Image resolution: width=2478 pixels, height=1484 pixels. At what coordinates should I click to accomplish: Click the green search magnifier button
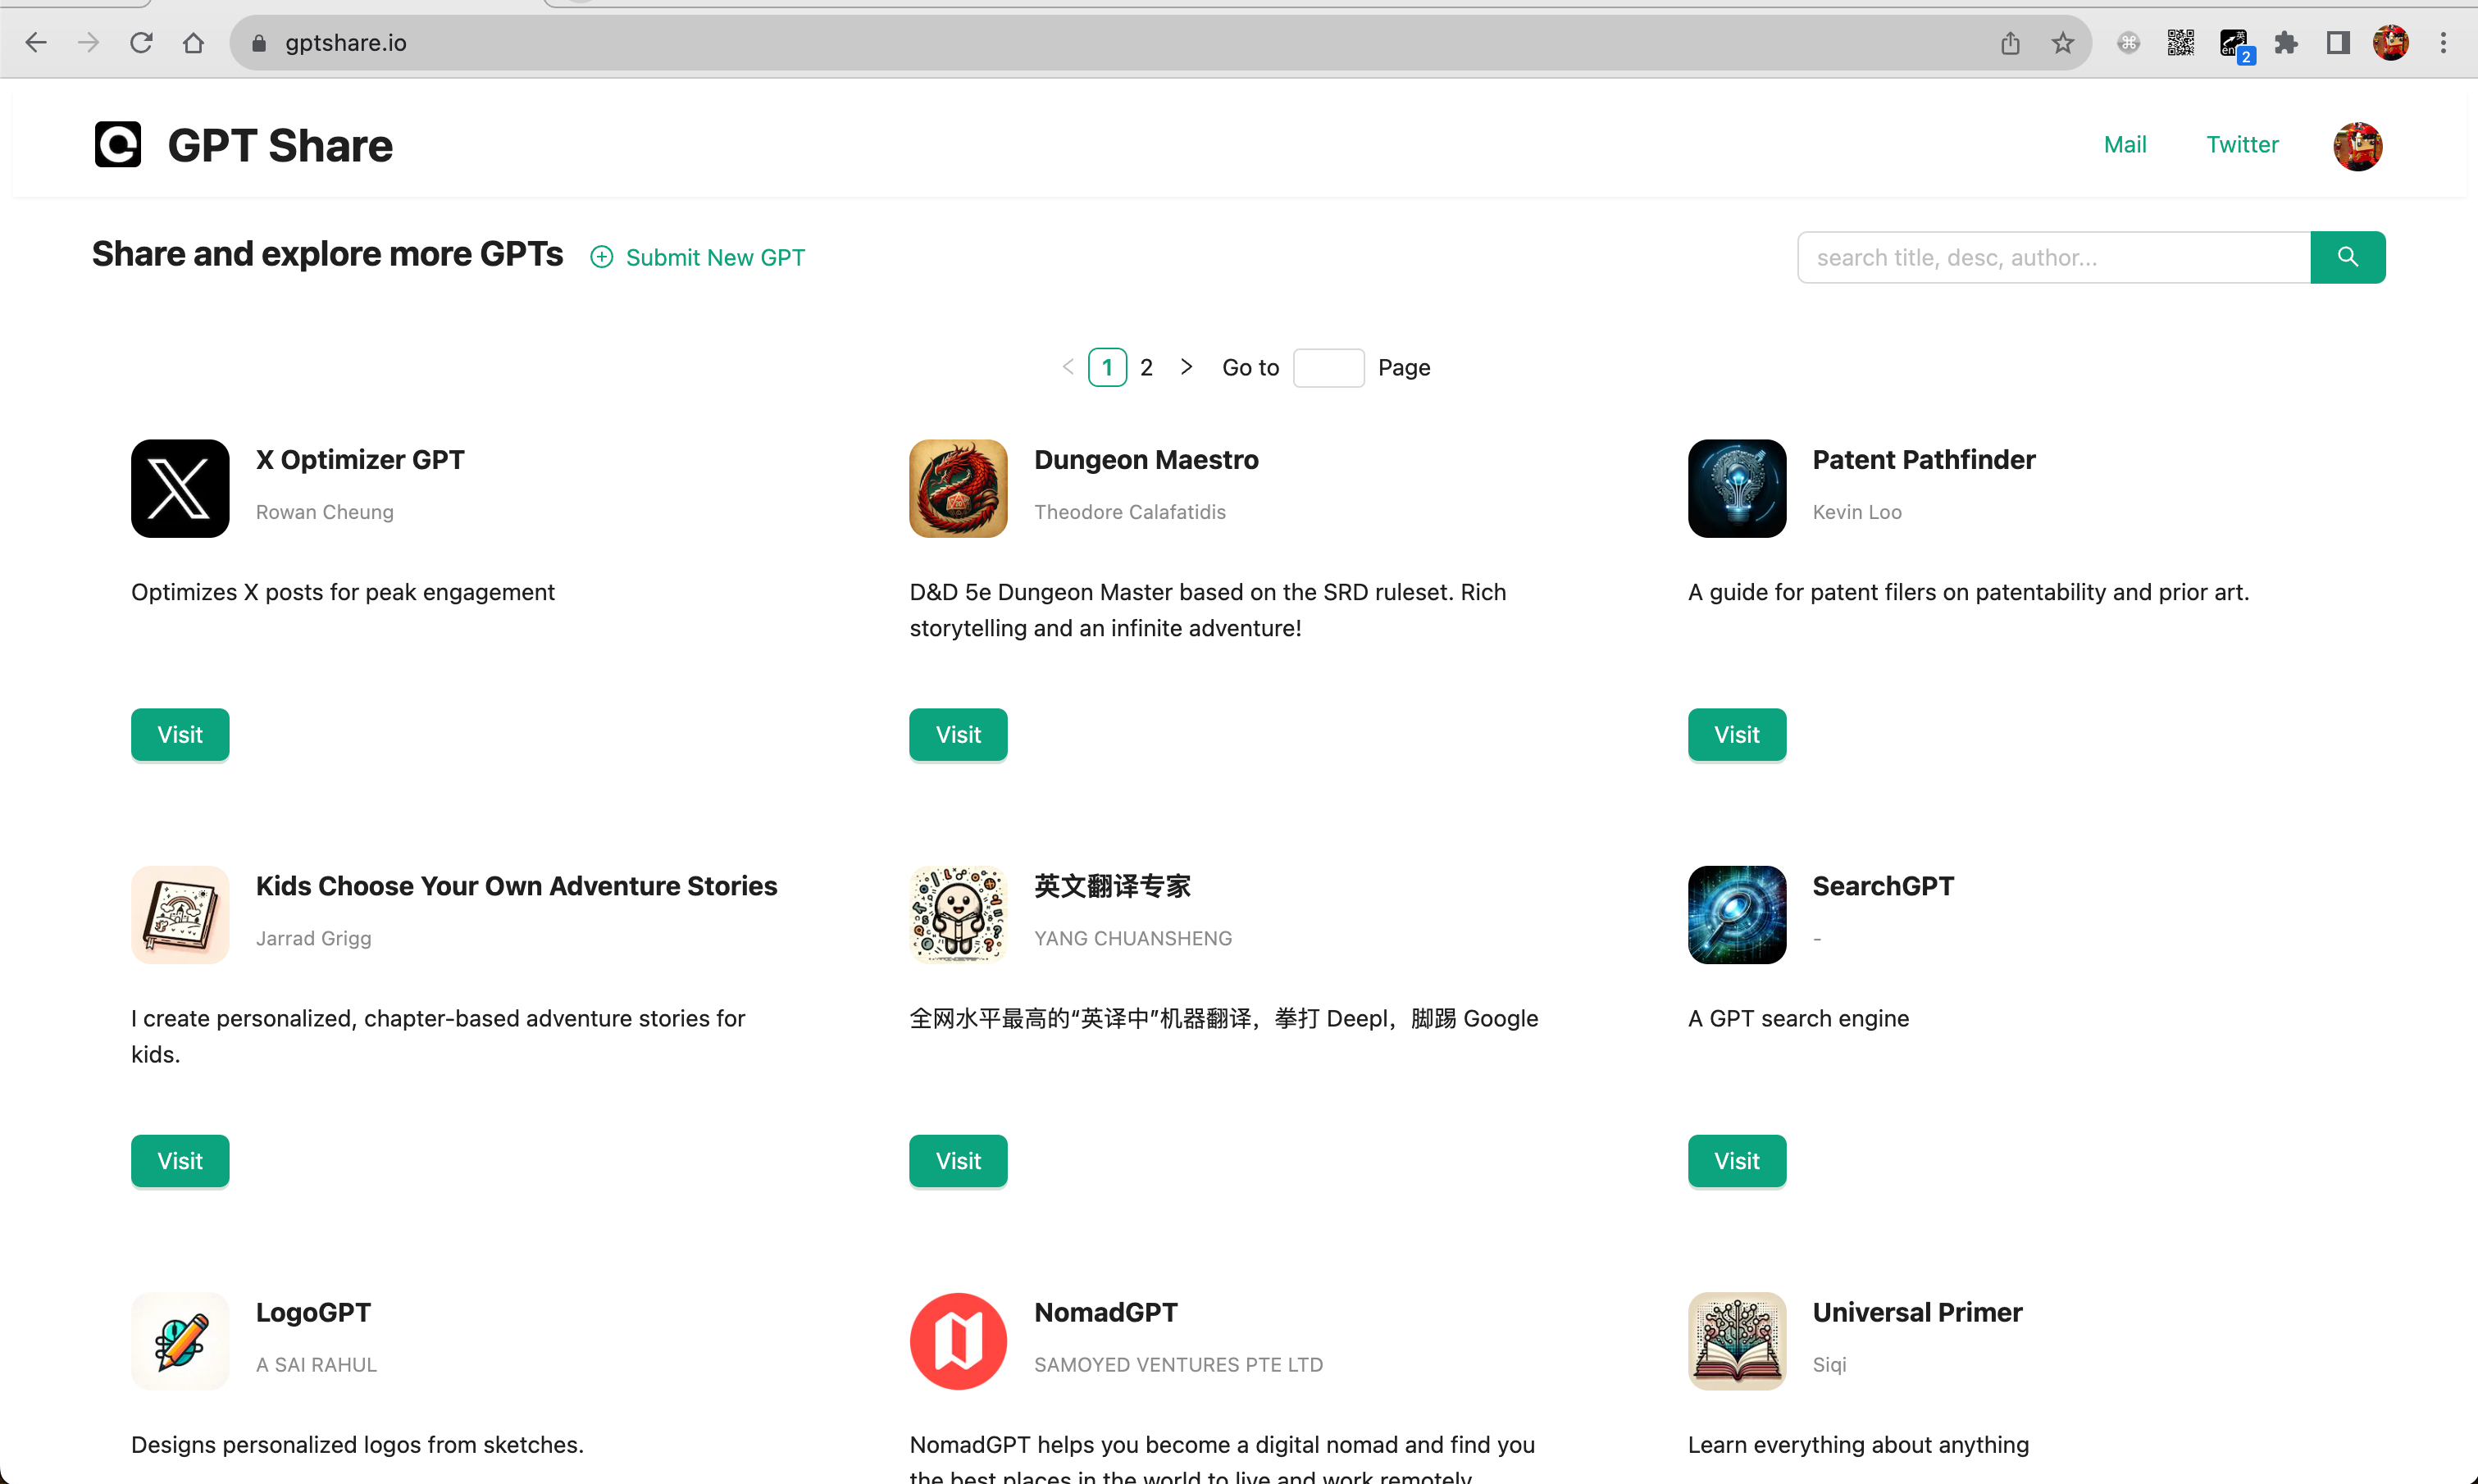[2346, 257]
